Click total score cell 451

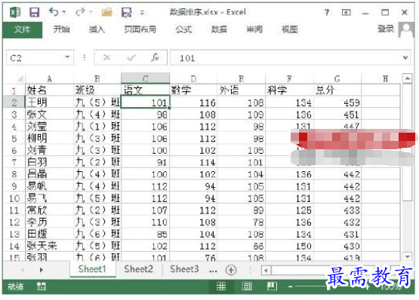coord(337,115)
